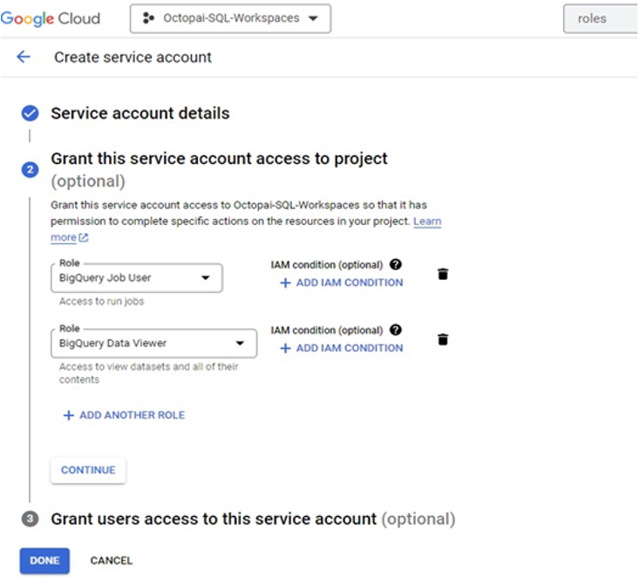Delete the BigQuery Data Viewer role row

point(443,339)
